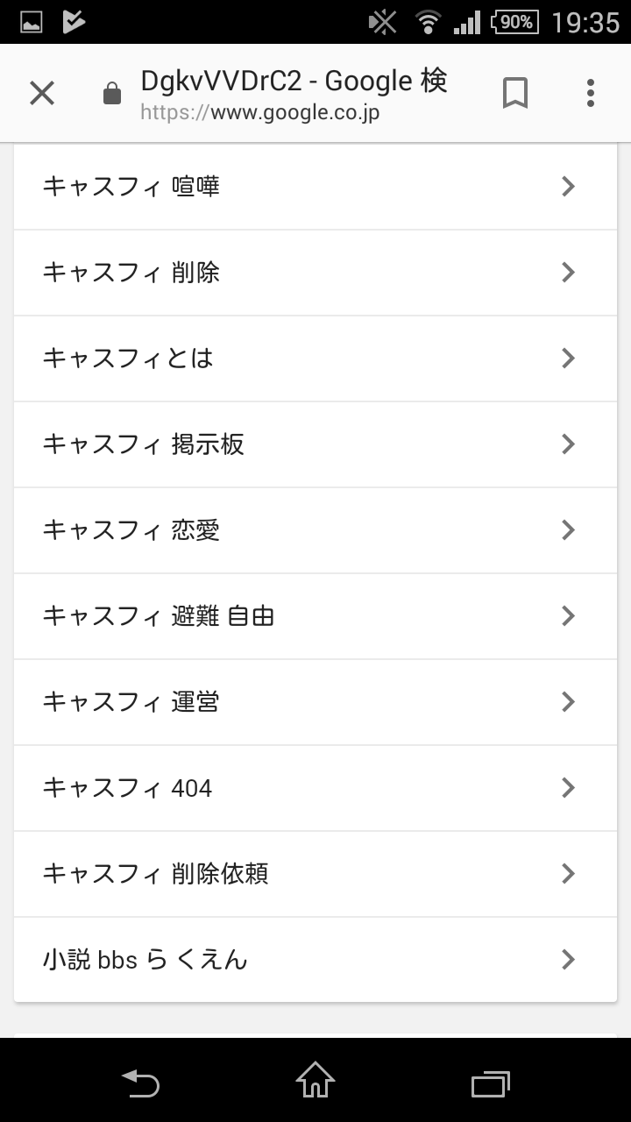Open the recent apps icon
The width and height of the screenshot is (631, 1122).
point(490,1083)
